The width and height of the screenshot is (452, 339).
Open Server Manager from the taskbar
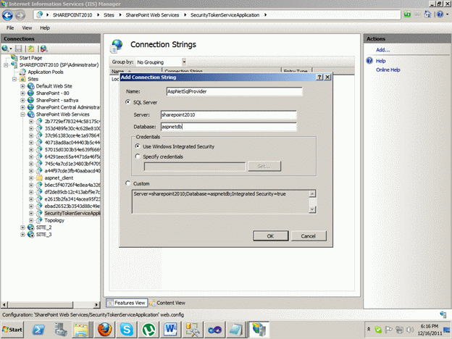61,330
